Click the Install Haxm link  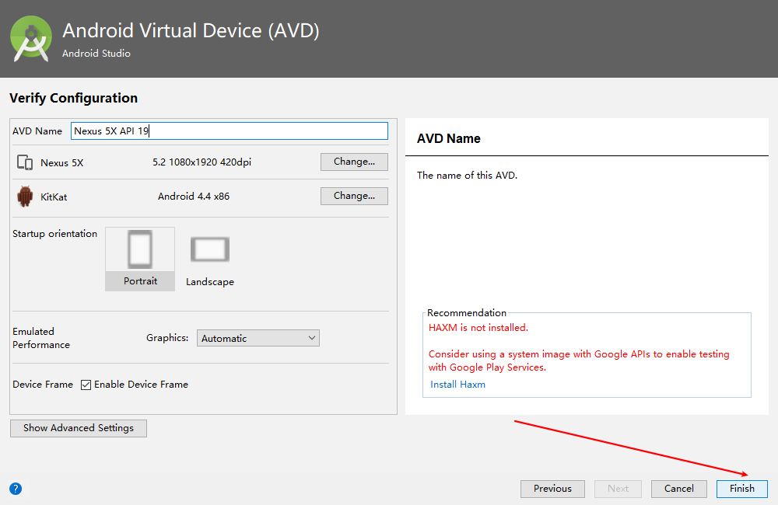[x=457, y=384]
